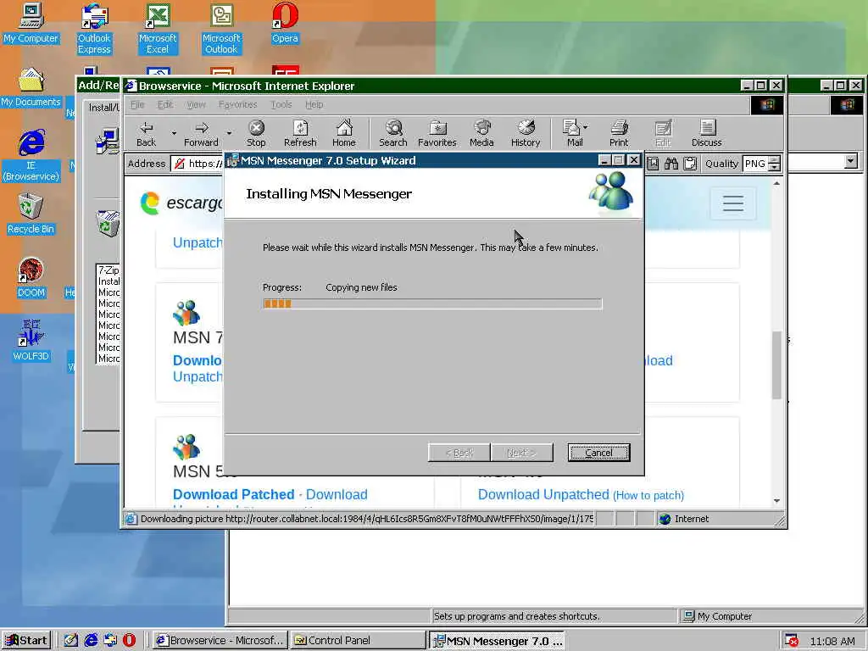868x651 pixels.
Task: Switch to Control Panel taskbar button
Action: point(358,641)
